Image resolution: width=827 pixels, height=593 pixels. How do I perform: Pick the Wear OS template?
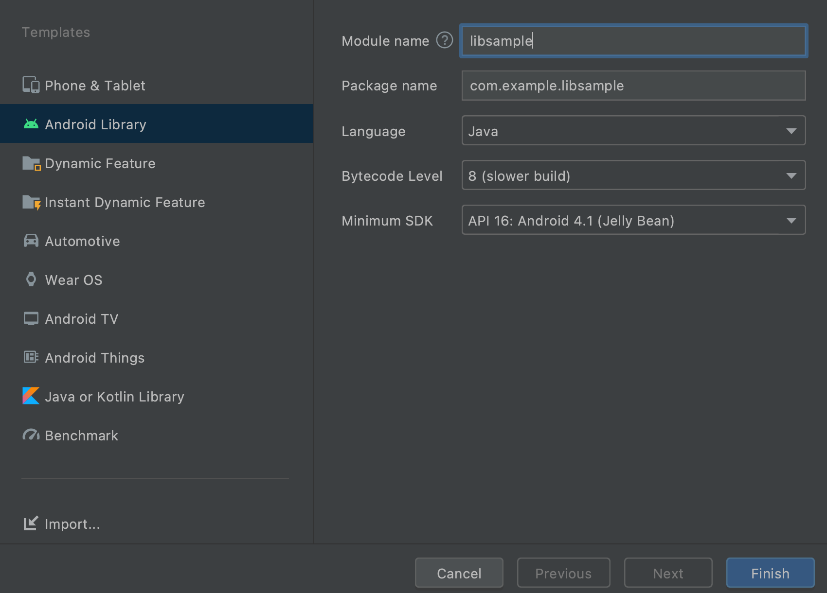[x=157, y=279]
